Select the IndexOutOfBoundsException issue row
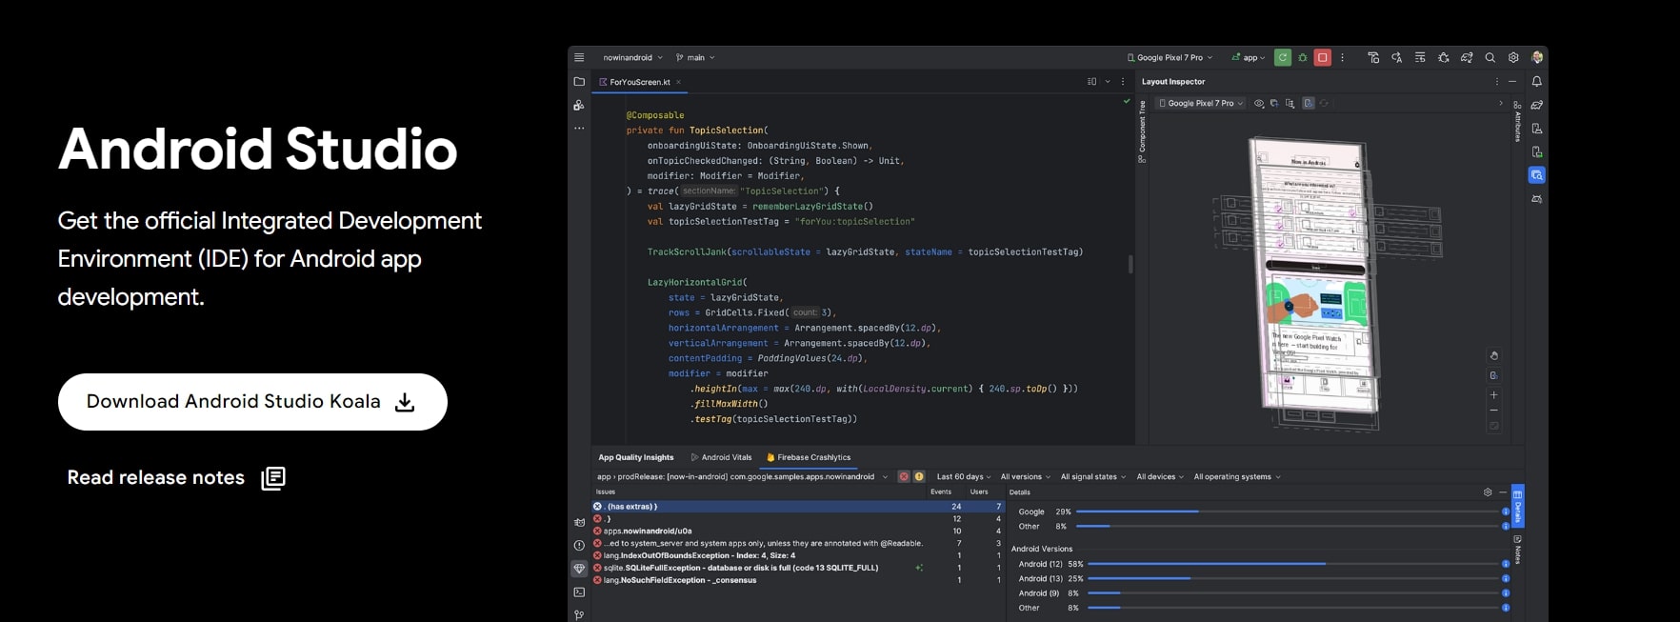 [798, 555]
